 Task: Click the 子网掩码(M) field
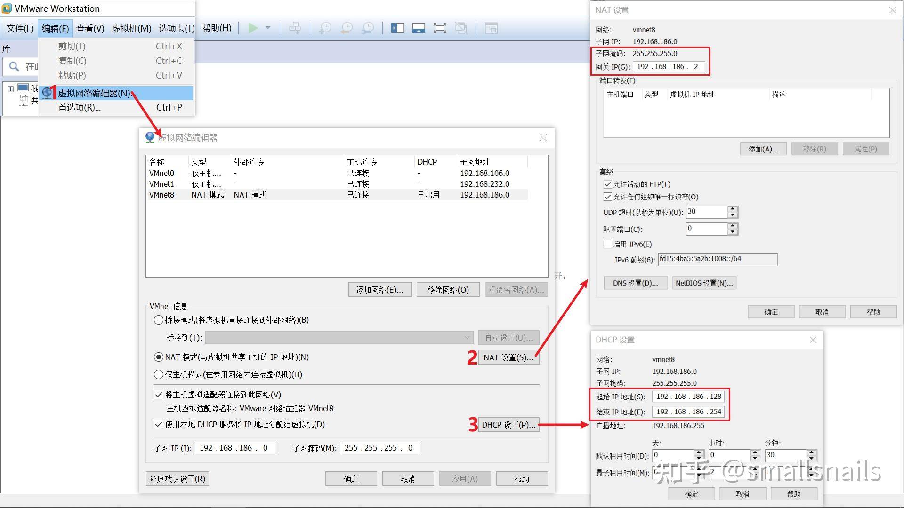point(380,448)
